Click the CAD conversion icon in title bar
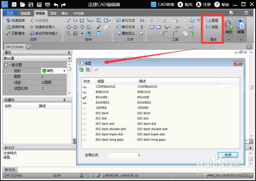The width and height of the screenshot is (256, 181). 154,4
